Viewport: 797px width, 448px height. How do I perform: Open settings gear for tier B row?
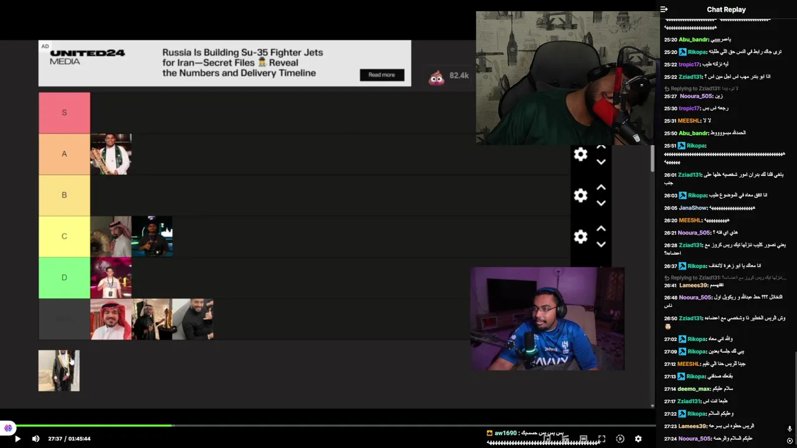click(x=580, y=195)
